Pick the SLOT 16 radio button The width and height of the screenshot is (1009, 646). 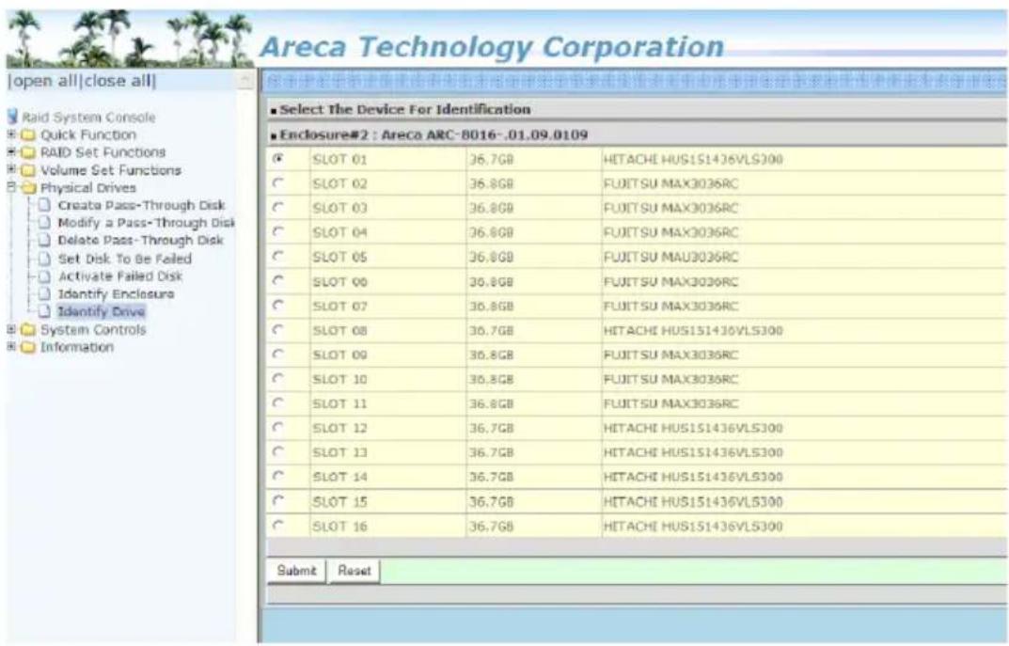pyautogui.click(x=278, y=525)
